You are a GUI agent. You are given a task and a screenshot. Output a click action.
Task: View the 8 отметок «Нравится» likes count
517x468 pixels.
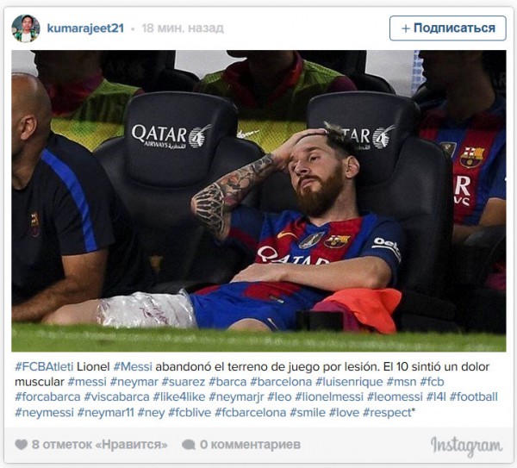pyautogui.click(x=100, y=445)
